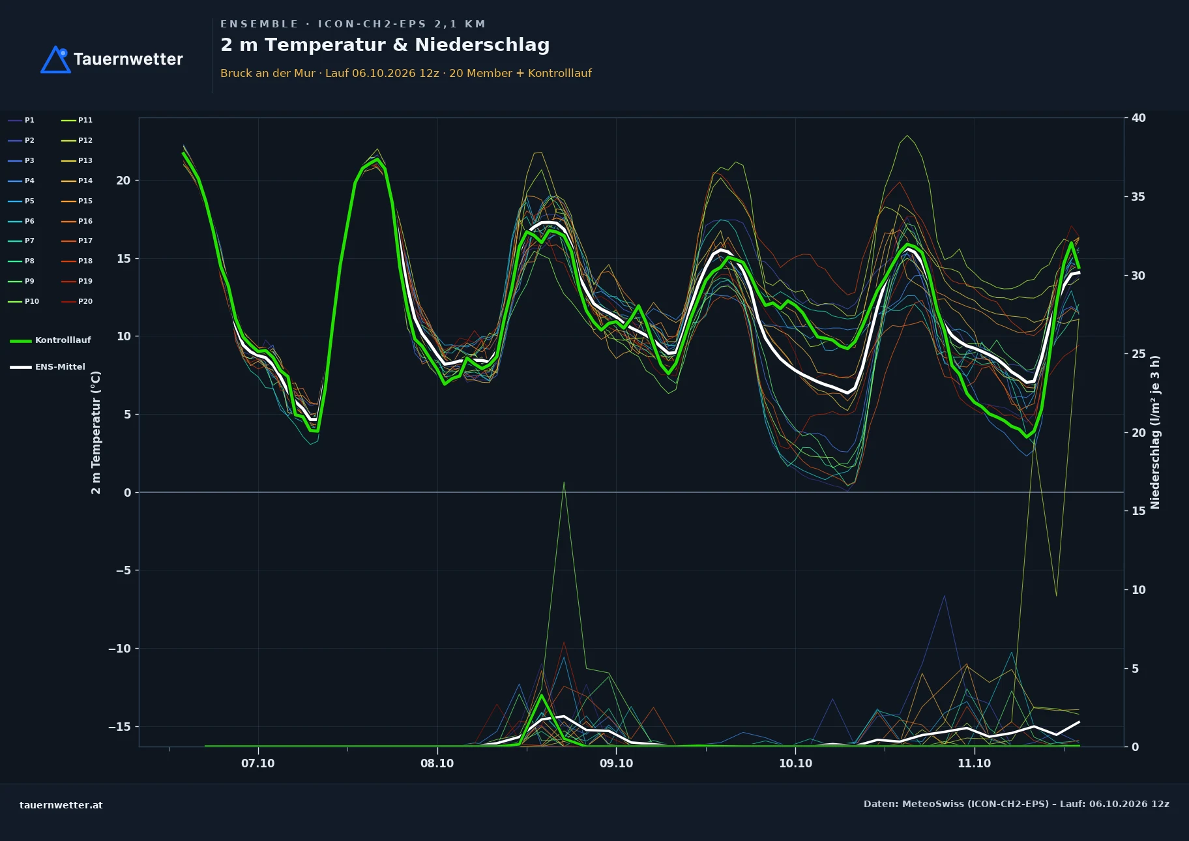Viewport: 1189px width, 841px height.
Task: Select the P17 legend entry
Action: pos(77,241)
